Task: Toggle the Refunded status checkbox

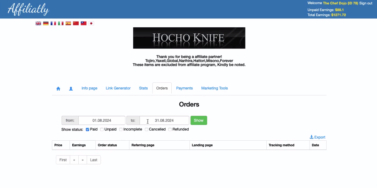Action: tap(170, 129)
